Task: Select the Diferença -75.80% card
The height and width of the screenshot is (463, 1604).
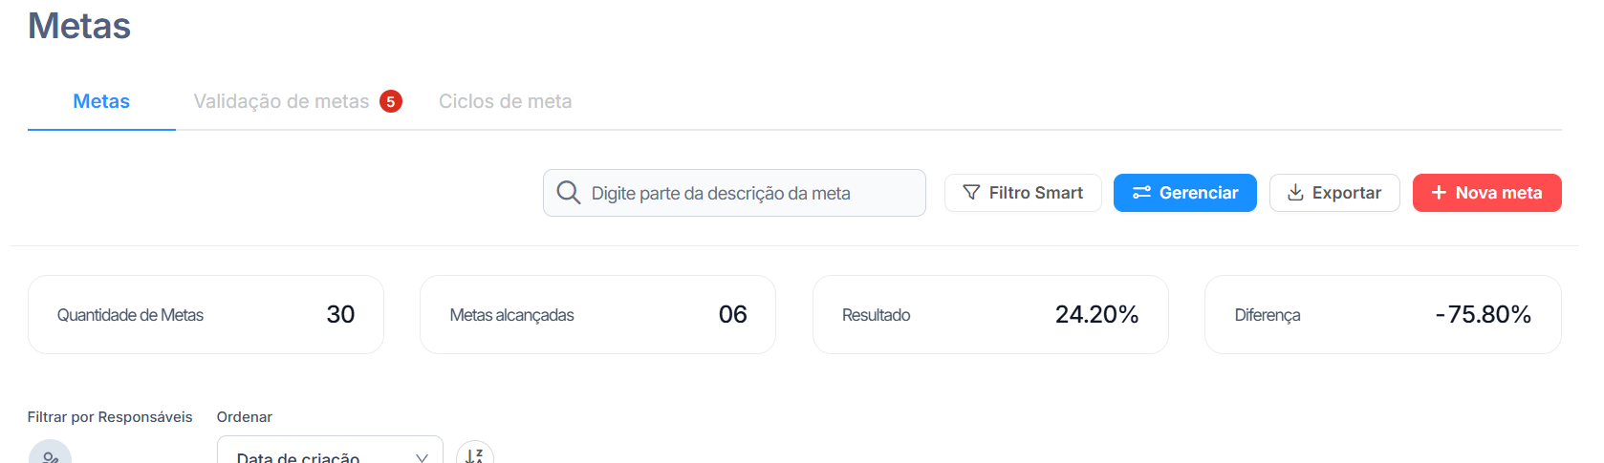Action: coord(1382,314)
